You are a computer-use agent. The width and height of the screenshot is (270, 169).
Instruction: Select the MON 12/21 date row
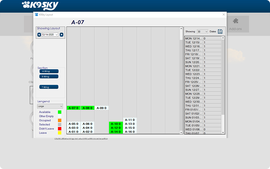pyautogui.click(x=203, y=66)
